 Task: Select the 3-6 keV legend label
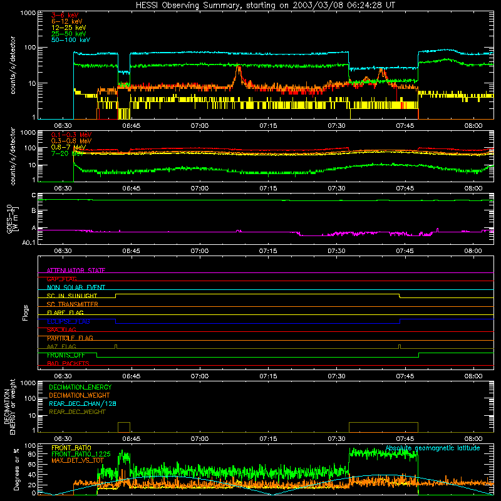(65, 15)
